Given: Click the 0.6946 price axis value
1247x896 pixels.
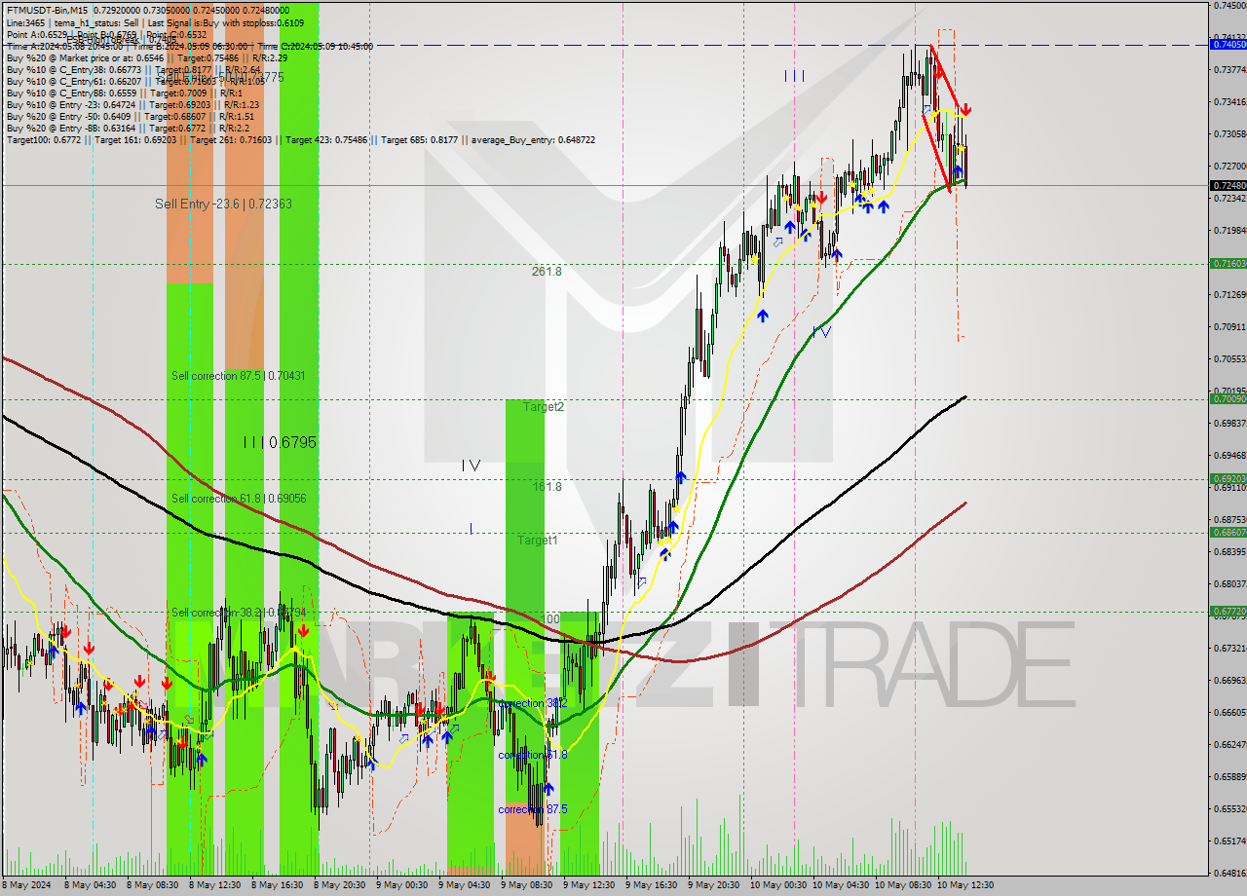Looking at the screenshot, I should tap(1228, 455).
